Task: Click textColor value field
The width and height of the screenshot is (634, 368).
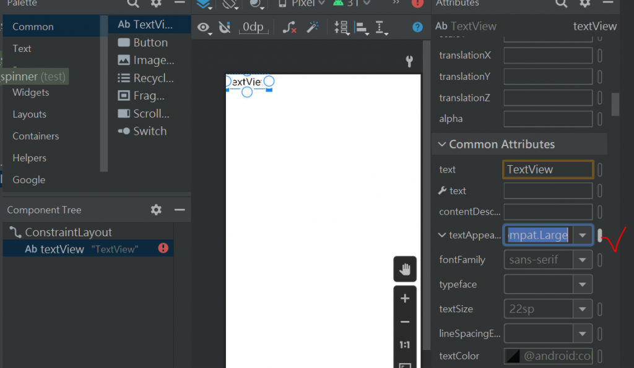Action: coord(548,356)
